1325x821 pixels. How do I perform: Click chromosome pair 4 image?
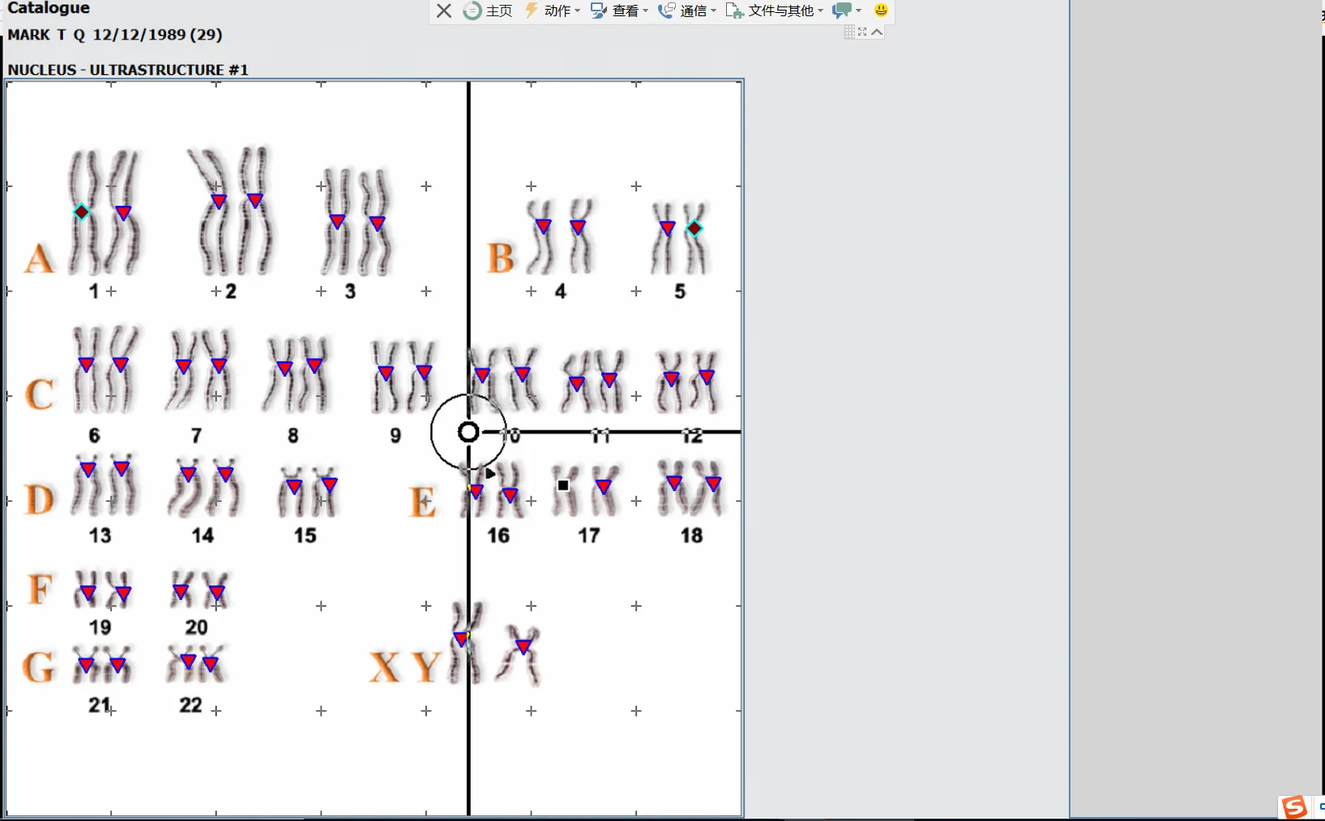pos(561,235)
